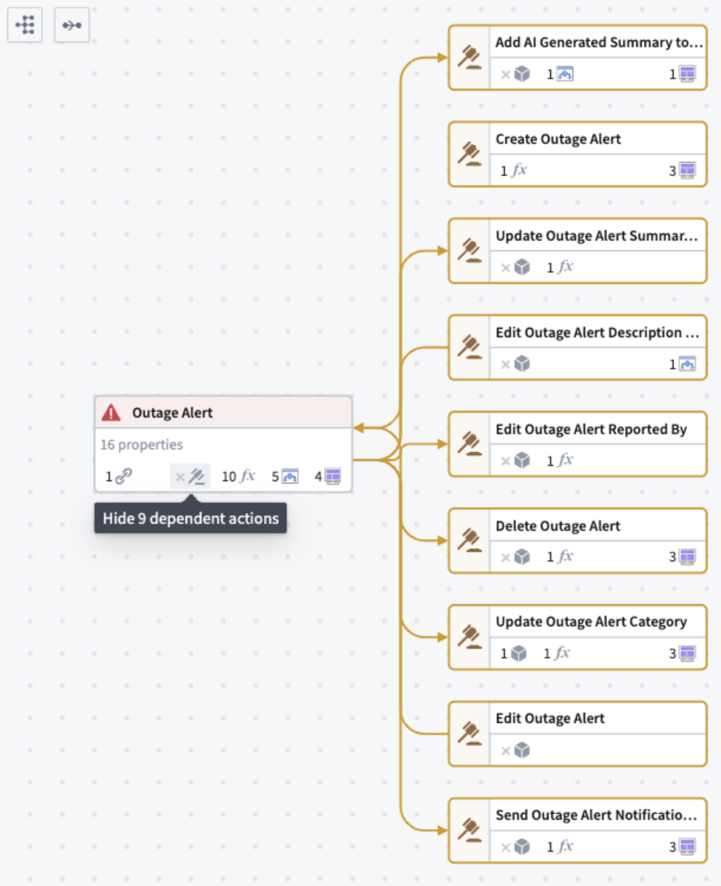Click the collapse nodes toolbar icon
Image resolution: width=721 pixels, height=886 pixels.
72,25
